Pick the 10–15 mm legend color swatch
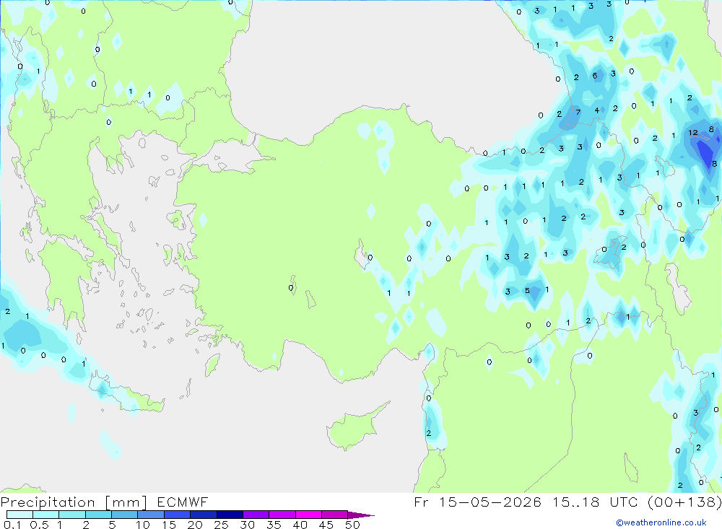 coord(151,515)
